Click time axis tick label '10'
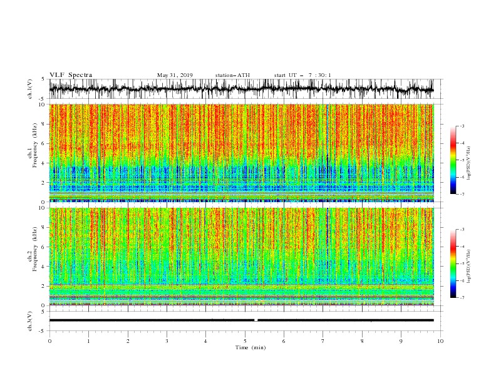This screenshot has height=383, width=496. (x=440, y=341)
